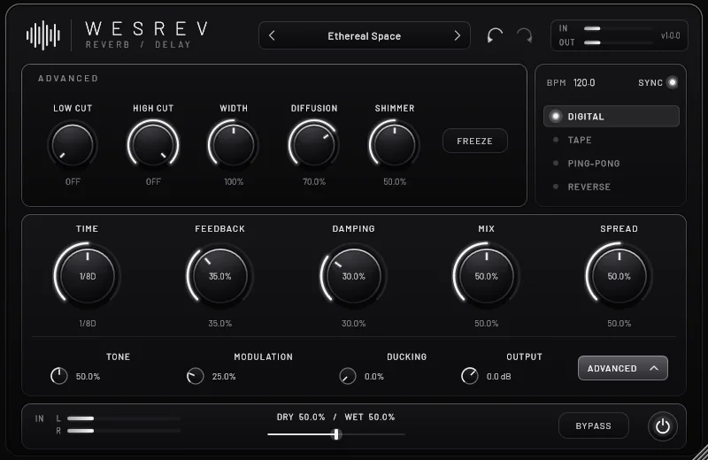This screenshot has height=460, width=708.
Task: Click the Feedback knob showing 35.0%
Action: click(x=219, y=276)
